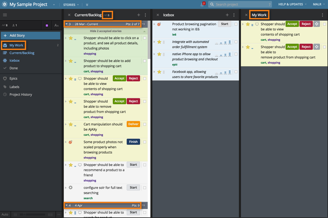Accept the view contents story in Current/Backlog
This screenshot has width=328, height=218.
pyautogui.click(x=119, y=78)
